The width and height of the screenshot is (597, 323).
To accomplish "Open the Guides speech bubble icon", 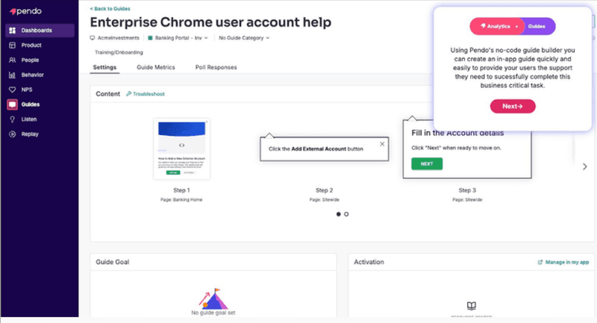I will pyautogui.click(x=12, y=104).
